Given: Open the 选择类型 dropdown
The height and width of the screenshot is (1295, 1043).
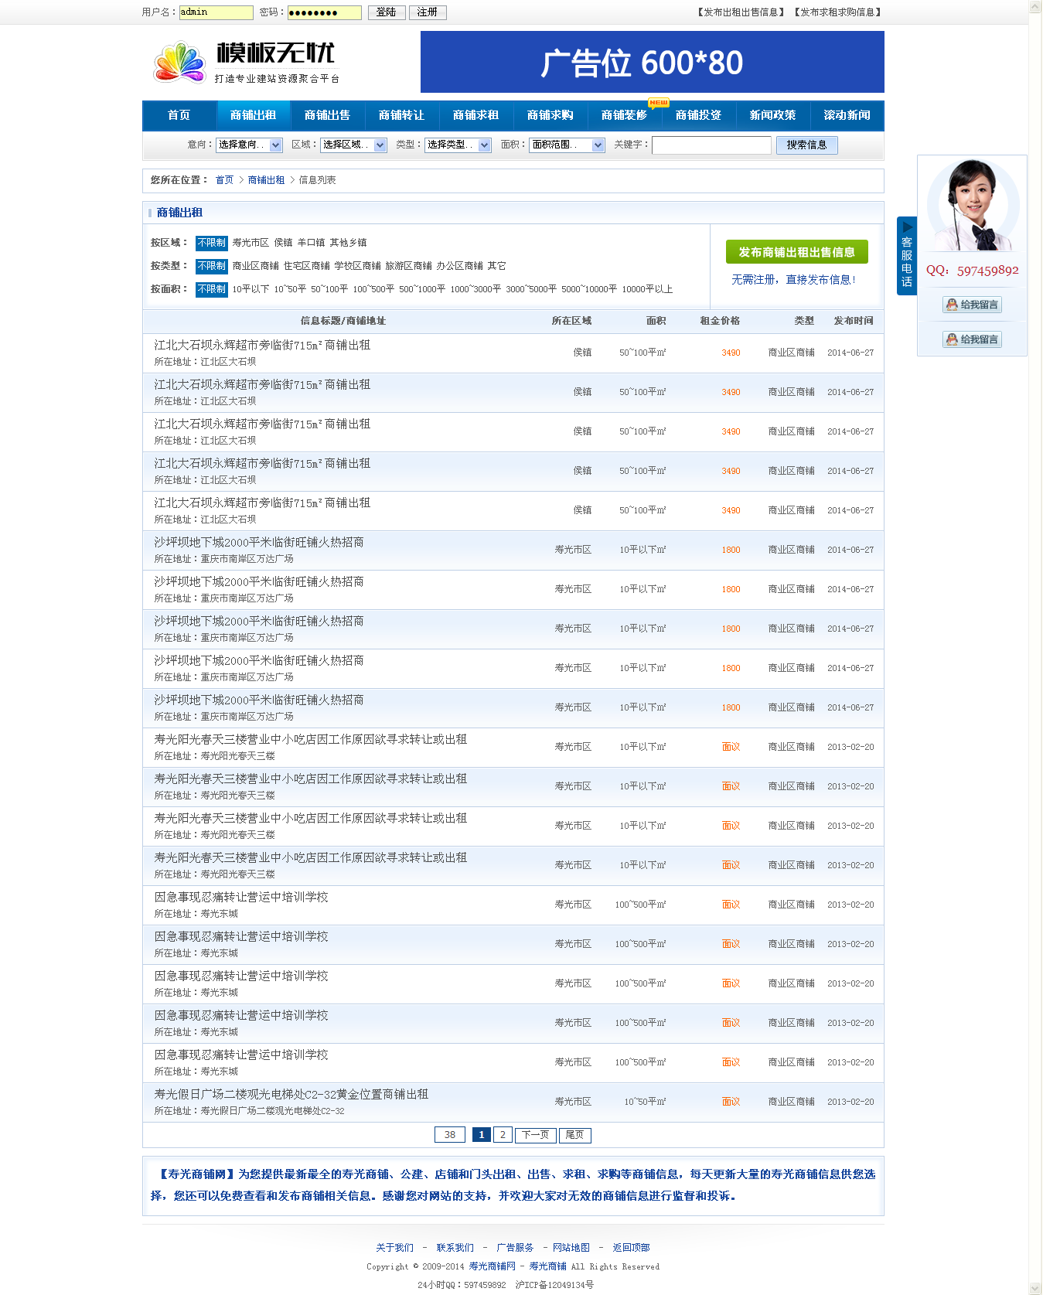Looking at the screenshot, I should pos(458,145).
